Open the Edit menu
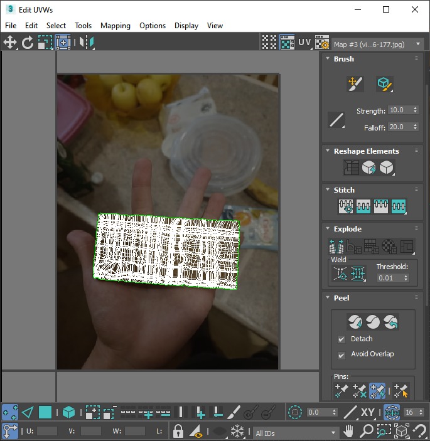Viewport: 430px width, 441px height. point(31,26)
